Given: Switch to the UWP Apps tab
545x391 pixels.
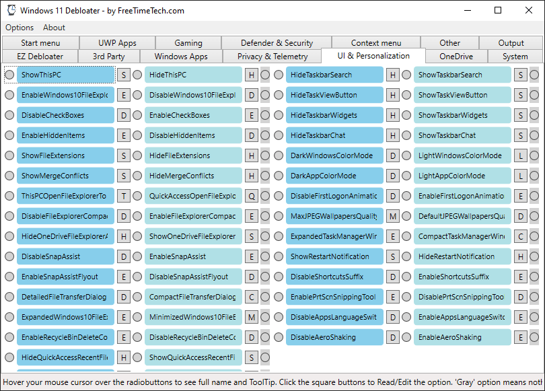Looking at the screenshot, I should click(x=118, y=43).
